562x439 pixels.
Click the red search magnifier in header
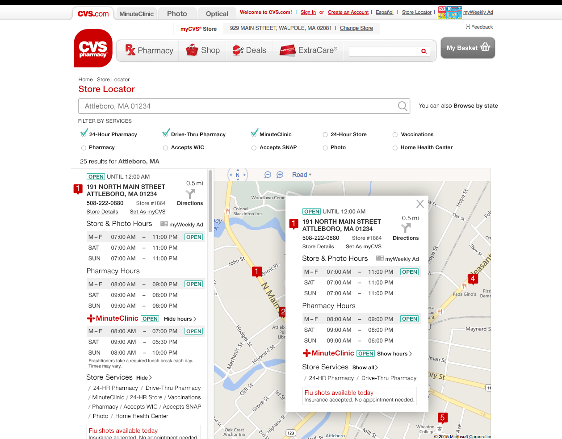point(424,51)
